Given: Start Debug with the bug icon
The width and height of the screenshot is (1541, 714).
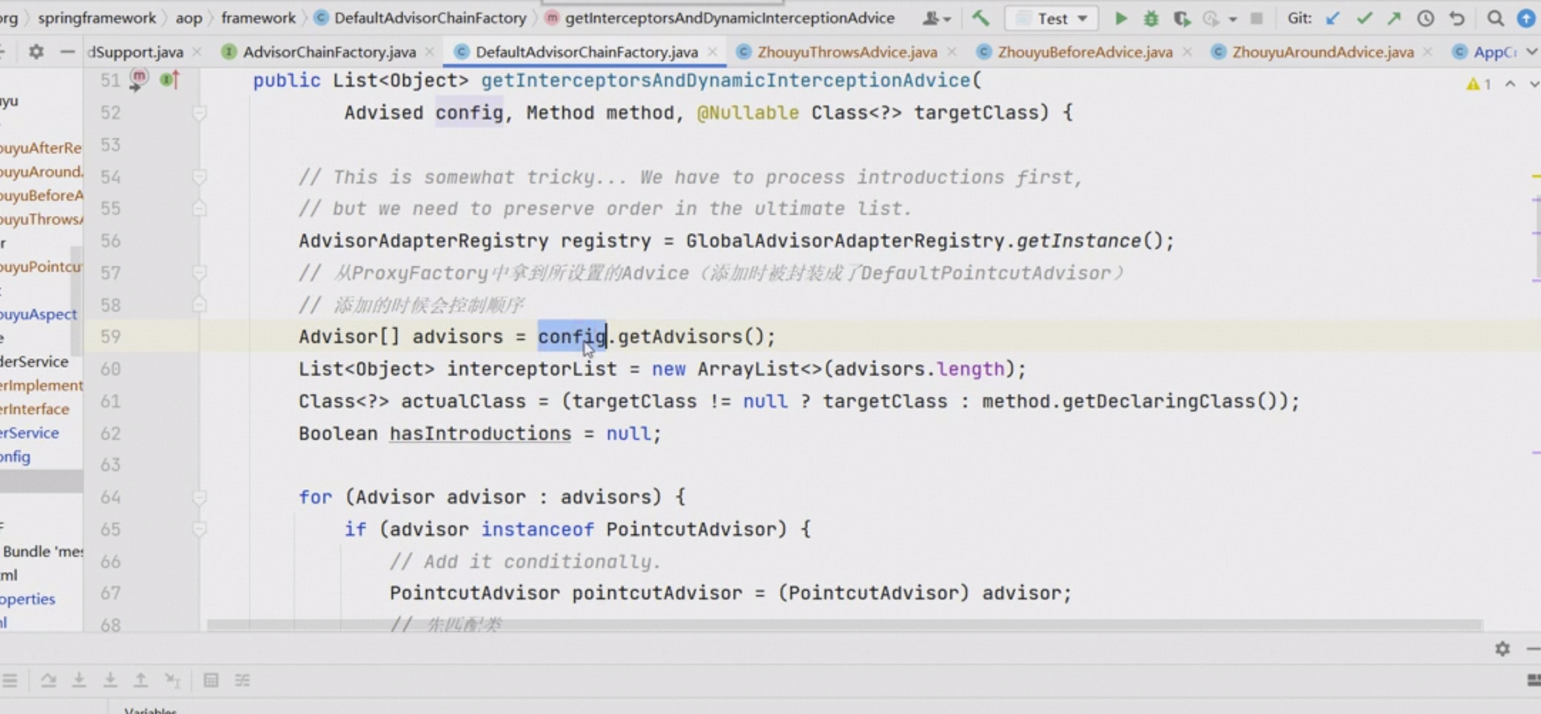Looking at the screenshot, I should [1151, 18].
